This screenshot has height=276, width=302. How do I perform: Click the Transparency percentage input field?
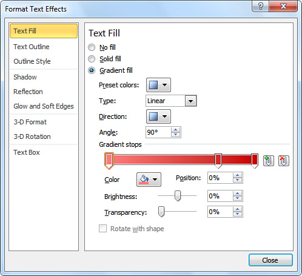pos(220,212)
